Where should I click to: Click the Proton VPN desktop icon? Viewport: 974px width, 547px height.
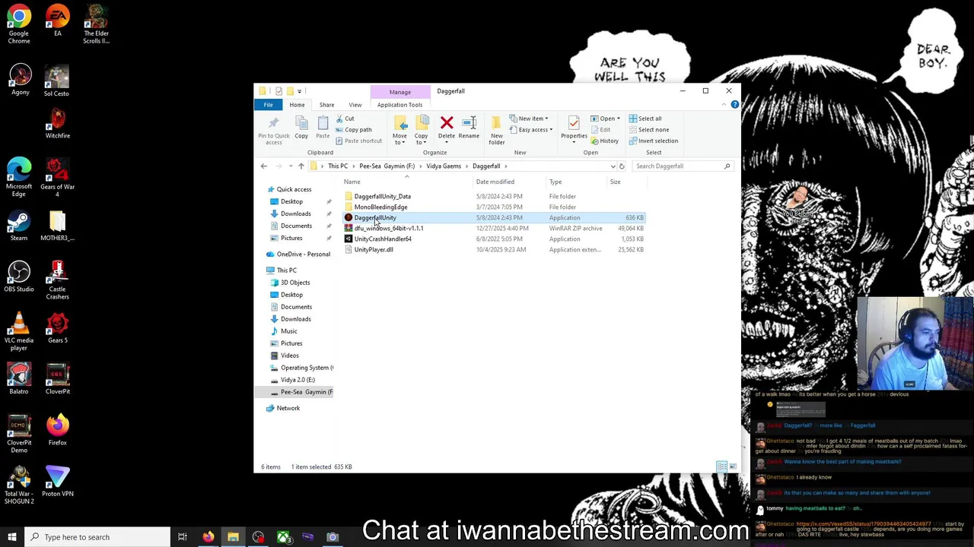point(57,481)
